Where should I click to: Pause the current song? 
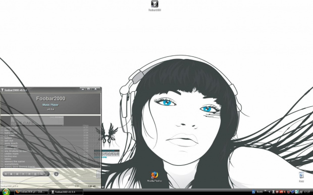(17, 174)
